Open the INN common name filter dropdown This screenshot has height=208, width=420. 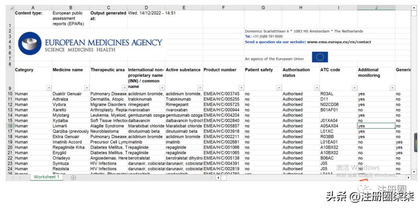click(x=162, y=88)
